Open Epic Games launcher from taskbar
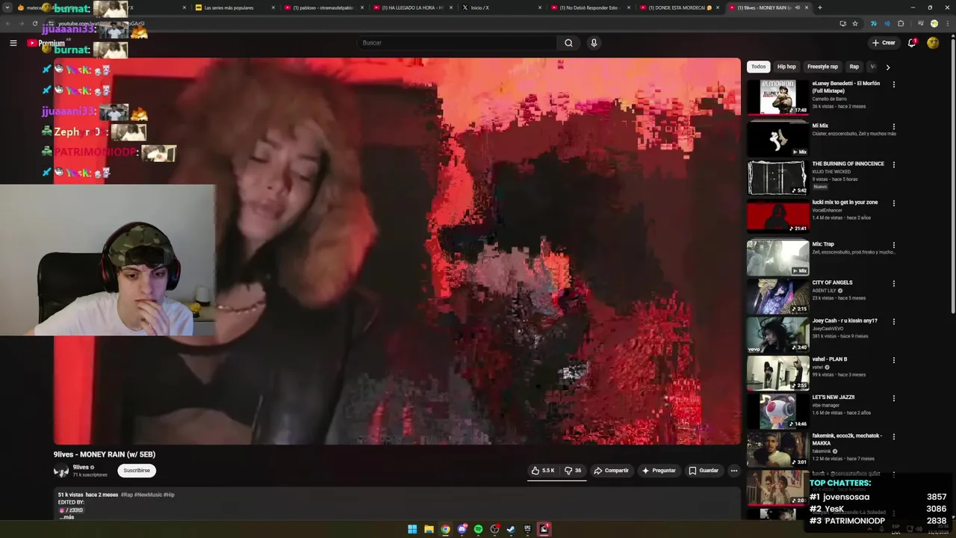This screenshot has height=538, width=956. pyautogui.click(x=527, y=529)
